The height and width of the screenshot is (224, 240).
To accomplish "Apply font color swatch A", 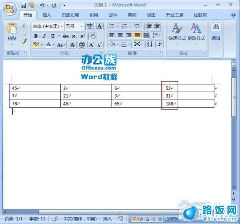I will [48, 45].
